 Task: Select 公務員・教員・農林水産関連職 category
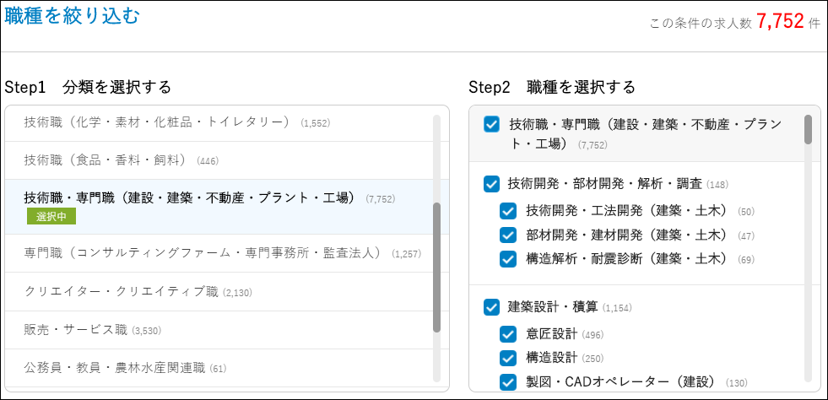point(115,368)
